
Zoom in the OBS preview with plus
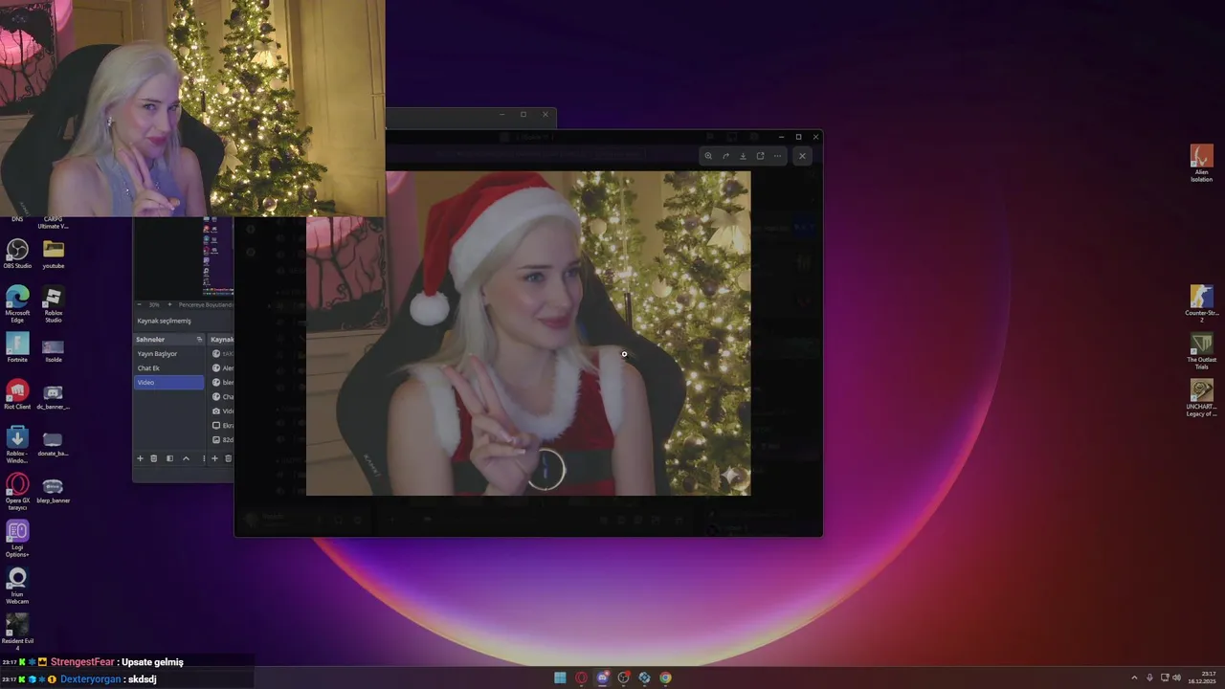(170, 304)
